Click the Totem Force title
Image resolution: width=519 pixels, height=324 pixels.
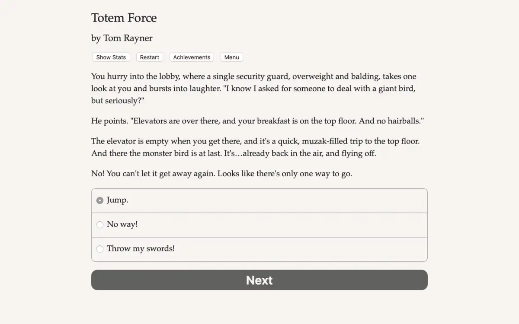[124, 18]
